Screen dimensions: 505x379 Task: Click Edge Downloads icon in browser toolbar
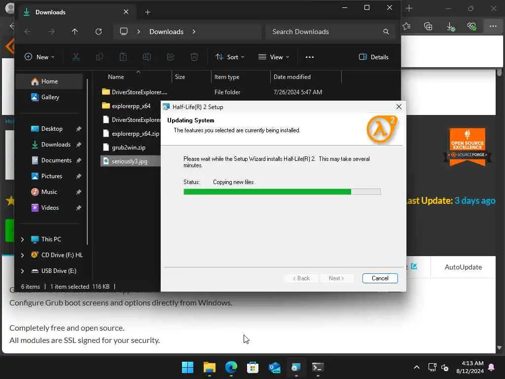click(451, 27)
